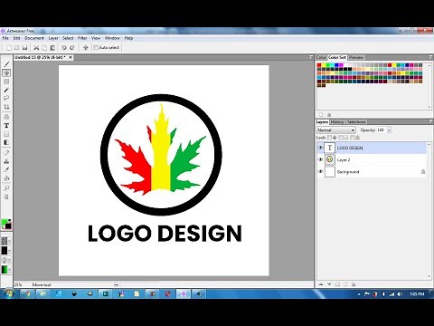Screen dimensions: 434x326
Task: Open the green gradient selector dropdown in toolbox
Action: point(9,269)
